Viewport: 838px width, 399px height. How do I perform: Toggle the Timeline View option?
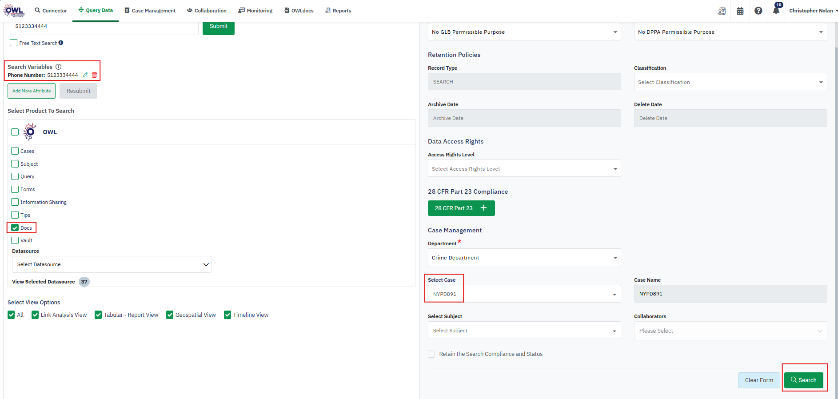[227, 315]
